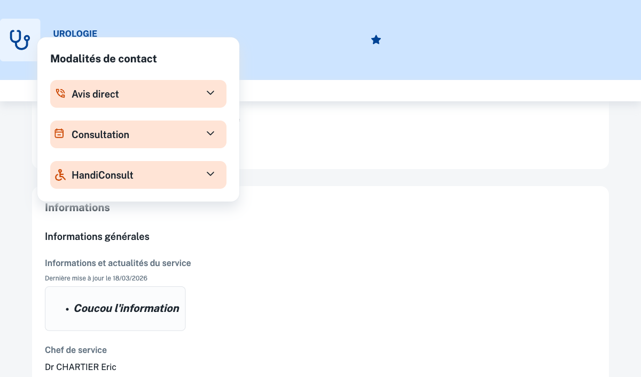The image size is (641, 377).
Task: Click the UROLOGIE service title
Action: point(75,34)
